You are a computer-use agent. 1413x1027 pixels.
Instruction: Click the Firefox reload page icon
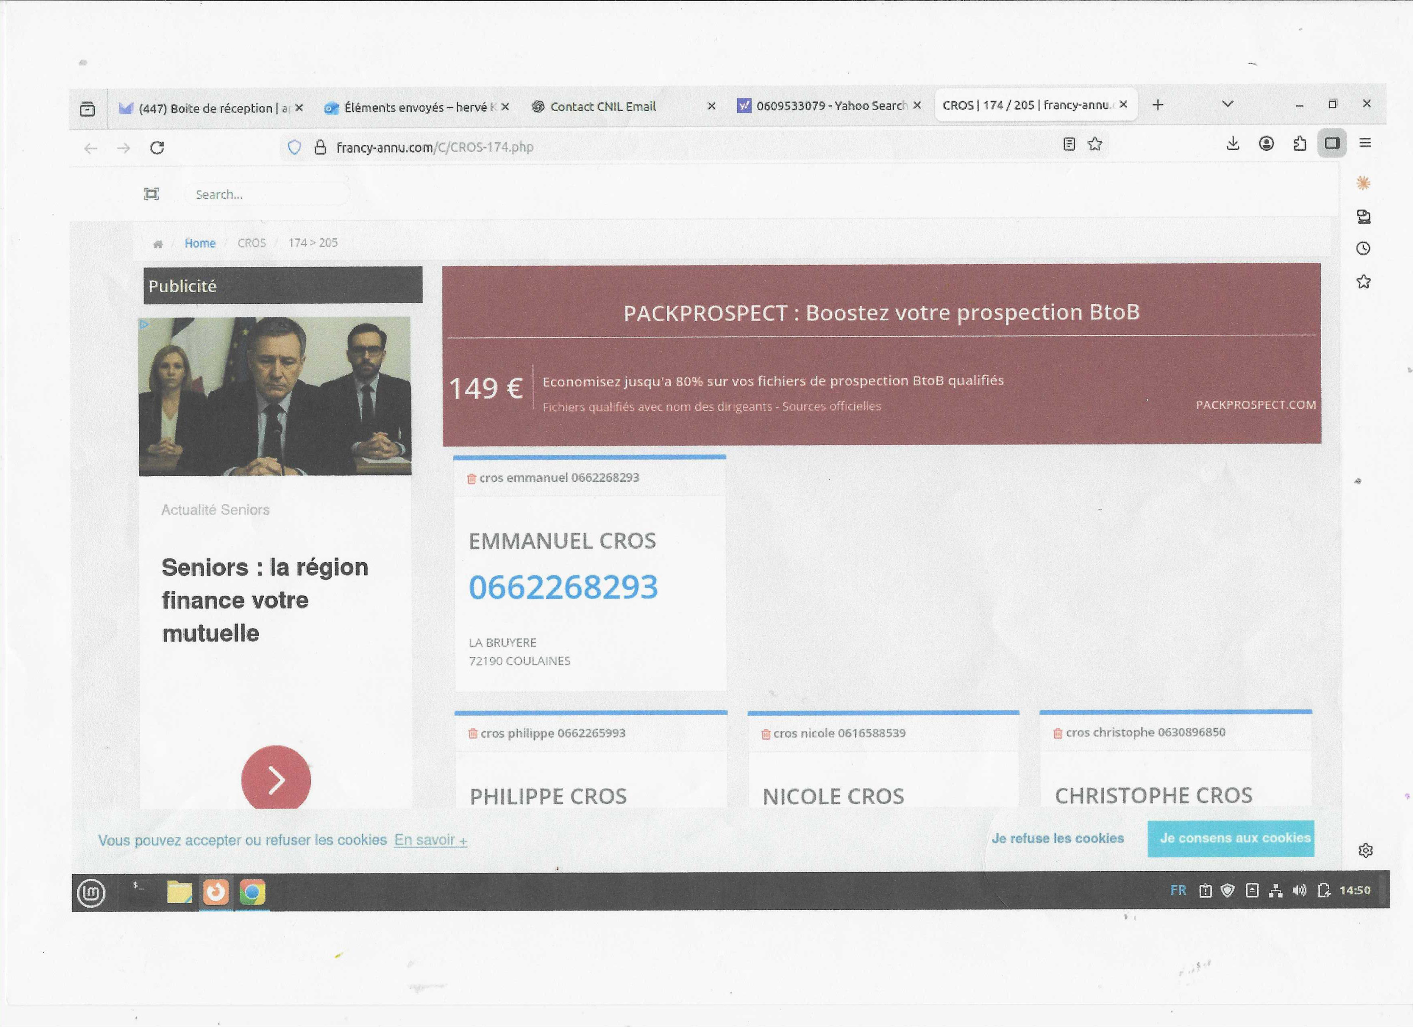pos(157,147)
